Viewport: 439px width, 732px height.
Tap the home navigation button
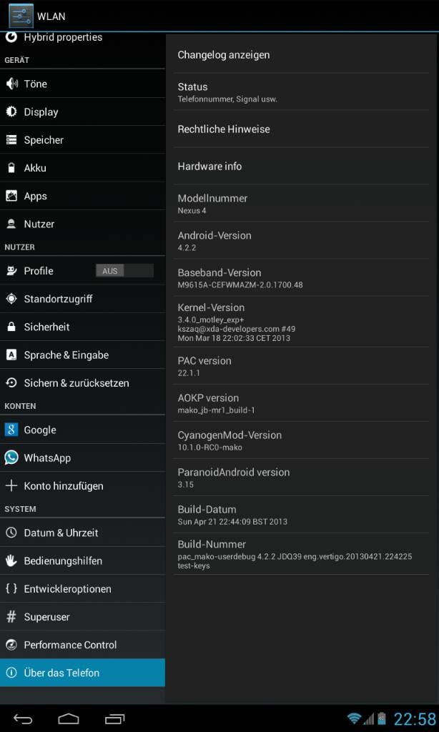point(69,718)
